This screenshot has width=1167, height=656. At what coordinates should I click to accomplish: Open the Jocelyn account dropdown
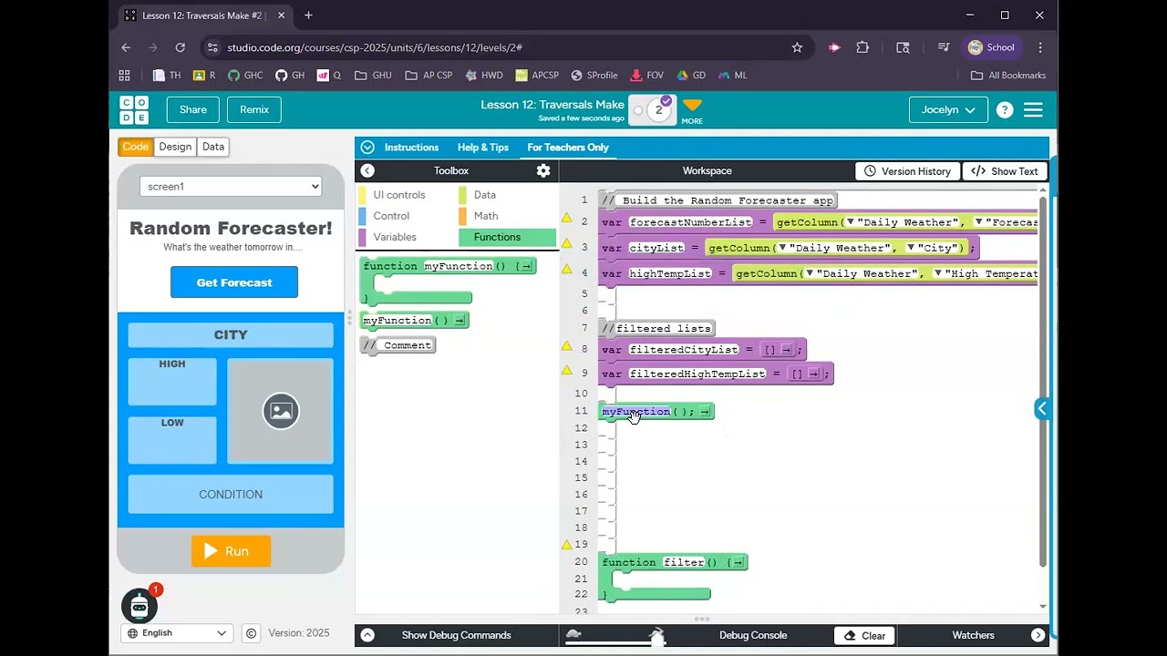pyautogui.click(x=948, y=110)
